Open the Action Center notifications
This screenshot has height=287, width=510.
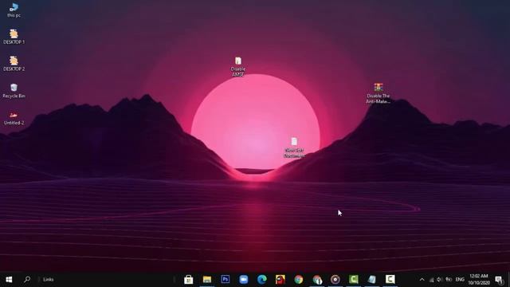point(499,279)
